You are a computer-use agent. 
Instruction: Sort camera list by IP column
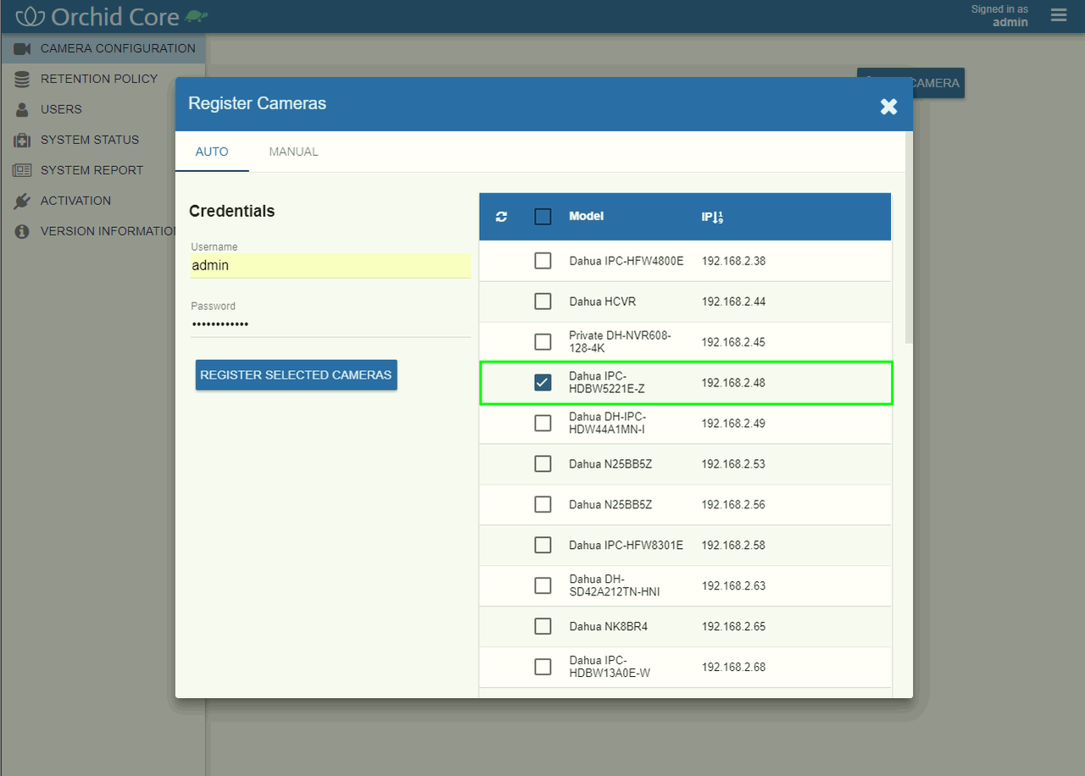click(711, 217)
